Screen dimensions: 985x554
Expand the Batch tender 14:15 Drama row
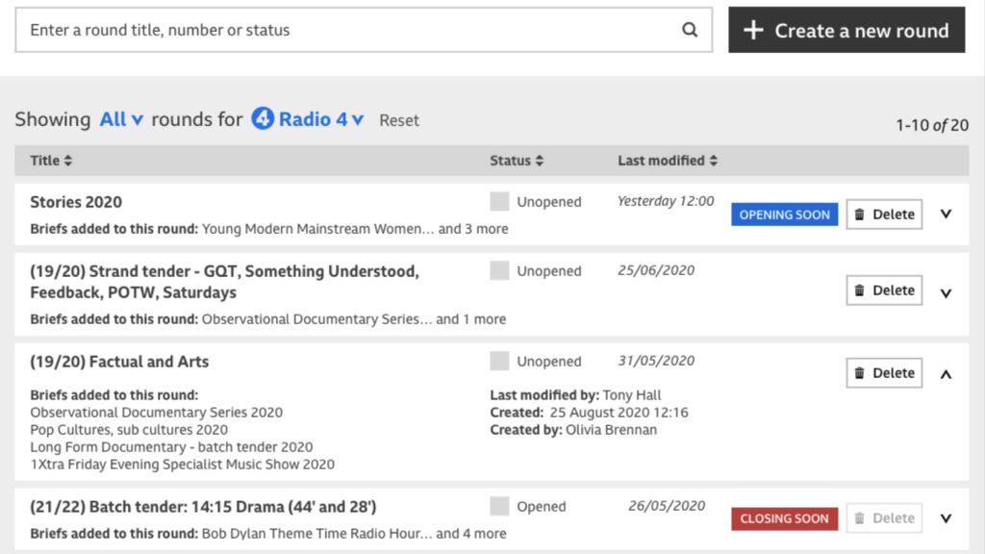click(946, 518)
